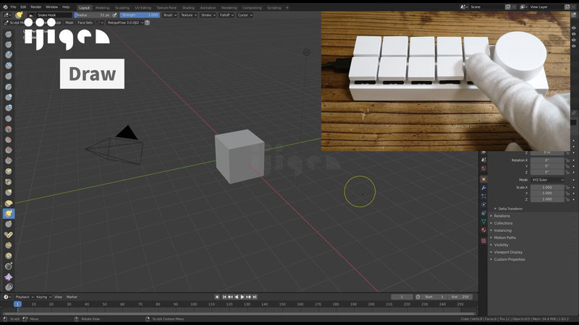This screenshot has width=579, height=325.
Task: Switch to the Shading workspace tab
Action: pos(188,8)
